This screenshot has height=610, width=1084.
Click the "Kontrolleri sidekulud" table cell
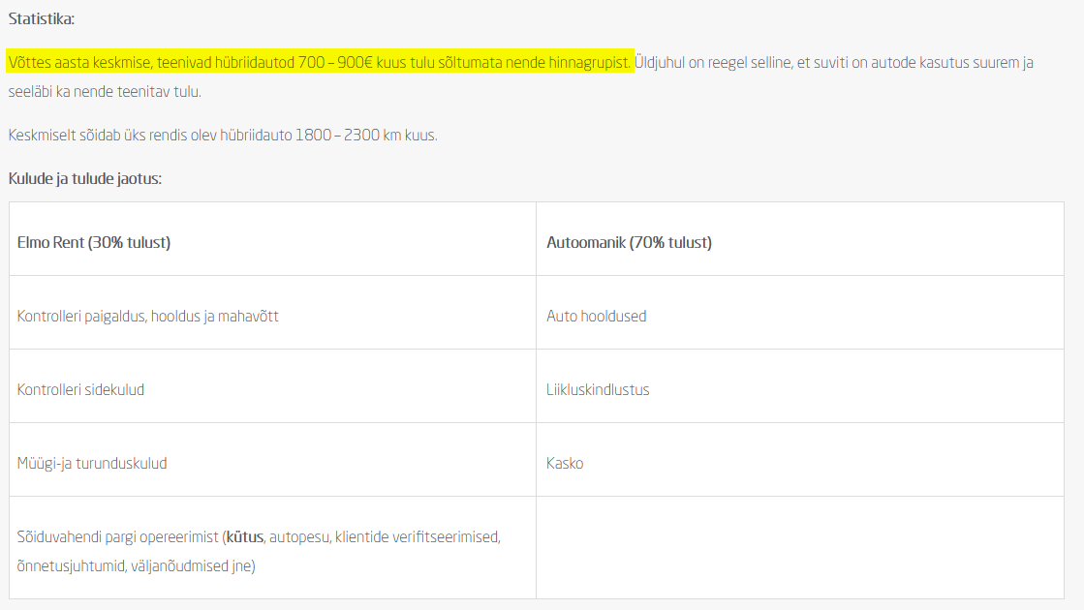[80, 389]
